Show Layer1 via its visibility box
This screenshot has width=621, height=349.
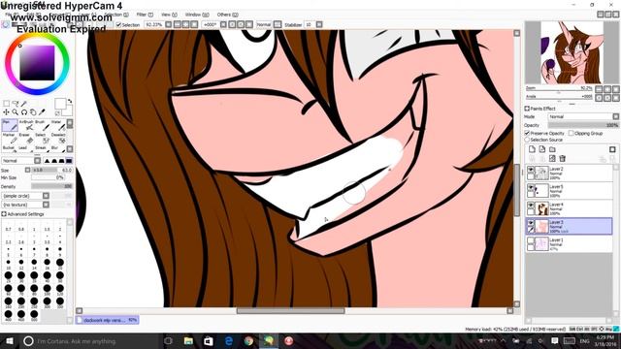(531, 240)
